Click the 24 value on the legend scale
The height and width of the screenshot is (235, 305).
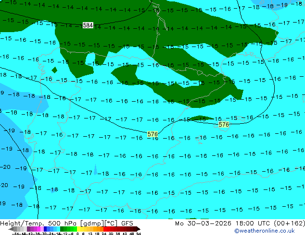coord(104,234)
